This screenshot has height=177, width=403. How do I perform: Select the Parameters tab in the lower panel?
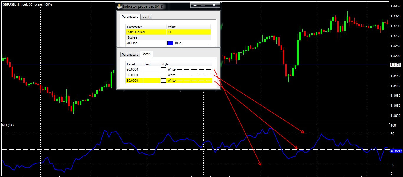[x=130, y=55]
